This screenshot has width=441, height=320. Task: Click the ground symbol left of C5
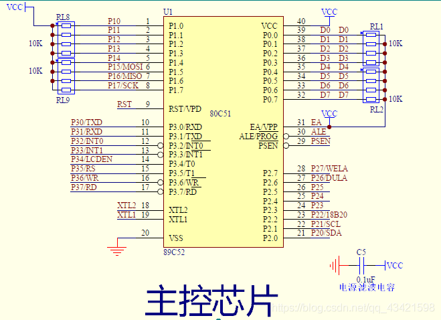333,266
